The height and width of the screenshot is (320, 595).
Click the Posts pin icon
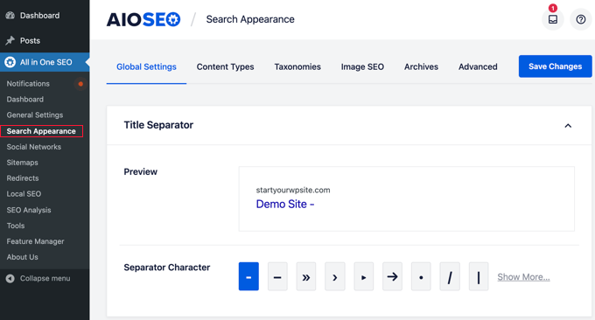10,40
